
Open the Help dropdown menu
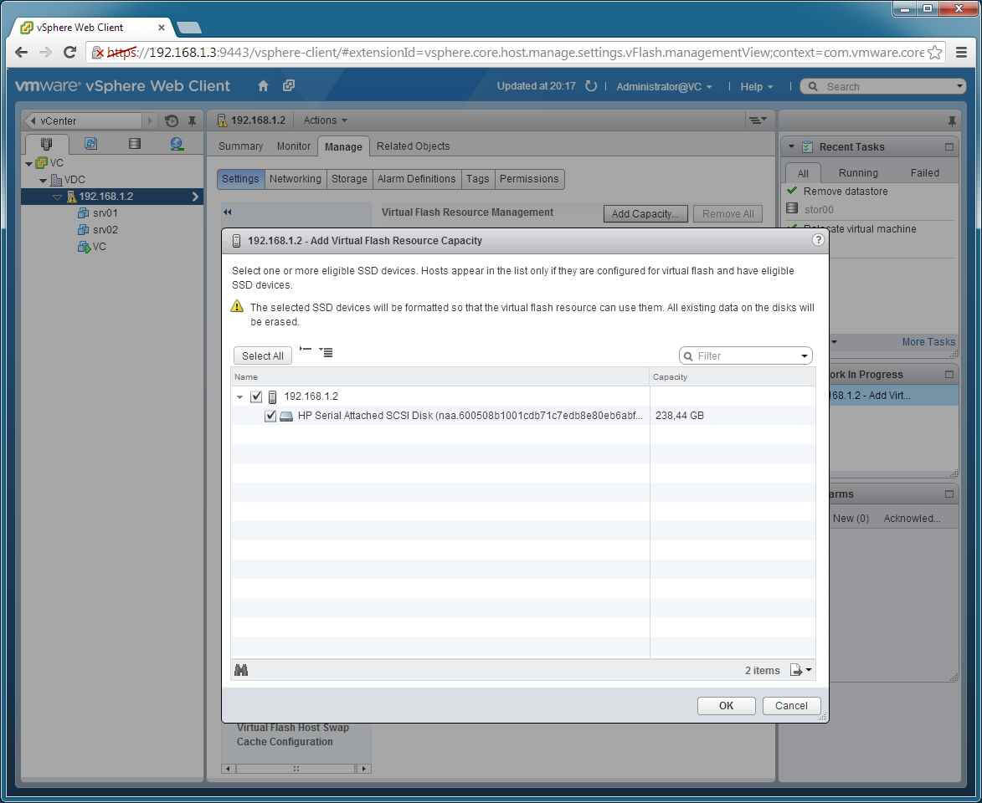coord(756,86)
